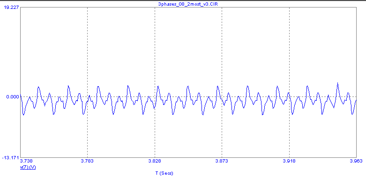Click the T (Secs) axis label
Image resolution: width=366 pixels, height=178 pixels.
[164, 173]
